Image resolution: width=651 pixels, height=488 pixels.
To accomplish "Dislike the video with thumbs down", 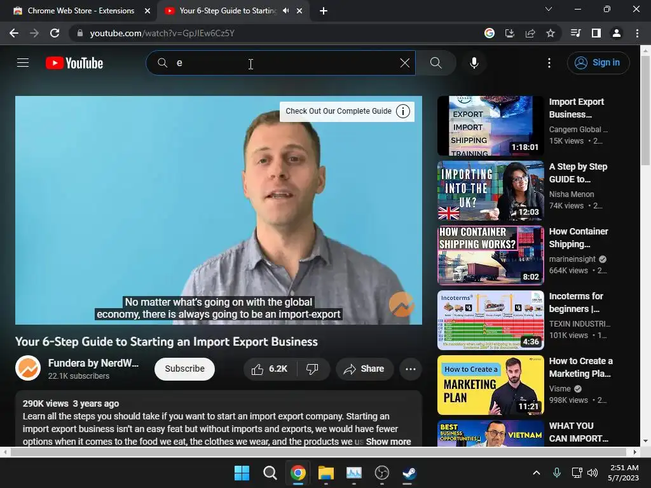I will tap(312, 369).
